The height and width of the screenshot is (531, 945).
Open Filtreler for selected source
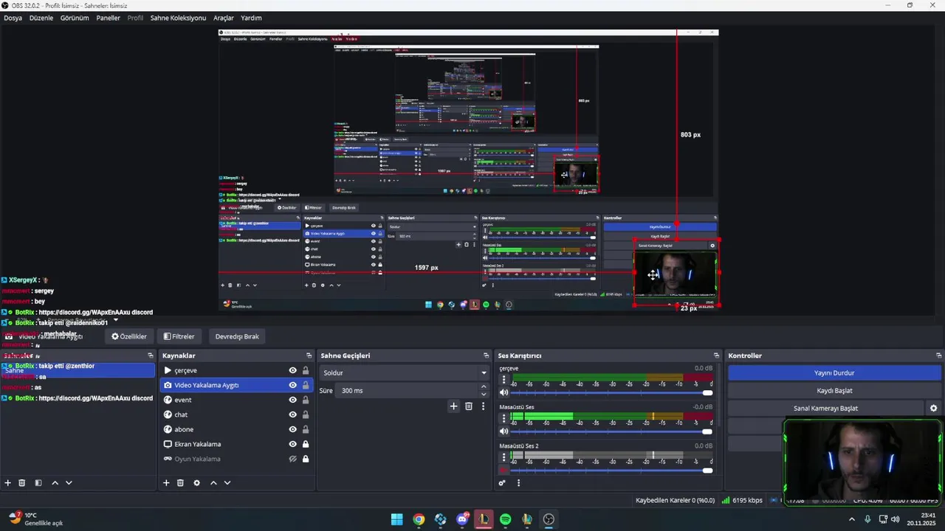pyautogui.click(x=179, y=336)
